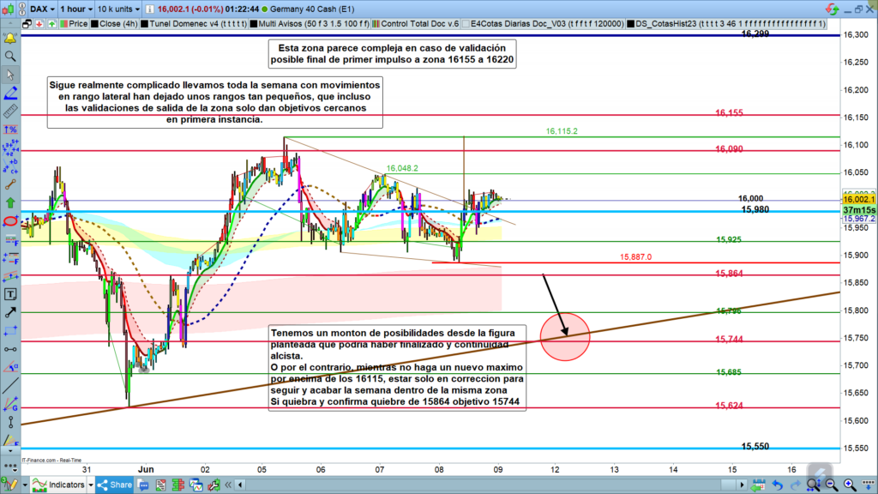Click the alert bell icon
The height and width of the screenshot is (494, 878).
pyautogui.click(x=10, y=38)
